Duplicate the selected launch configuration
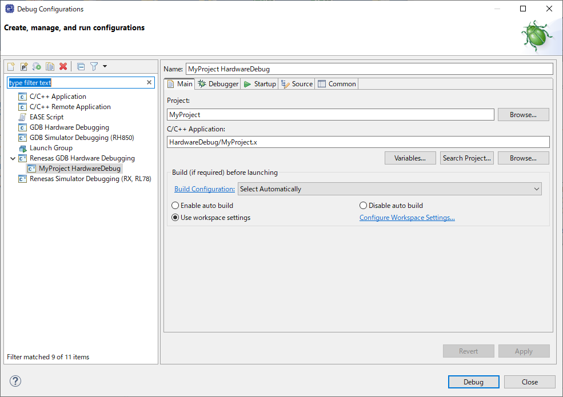This screenshot has width=563, height=397. pos(50,66)
